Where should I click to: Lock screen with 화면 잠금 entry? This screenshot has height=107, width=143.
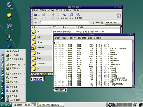point(15,96)
